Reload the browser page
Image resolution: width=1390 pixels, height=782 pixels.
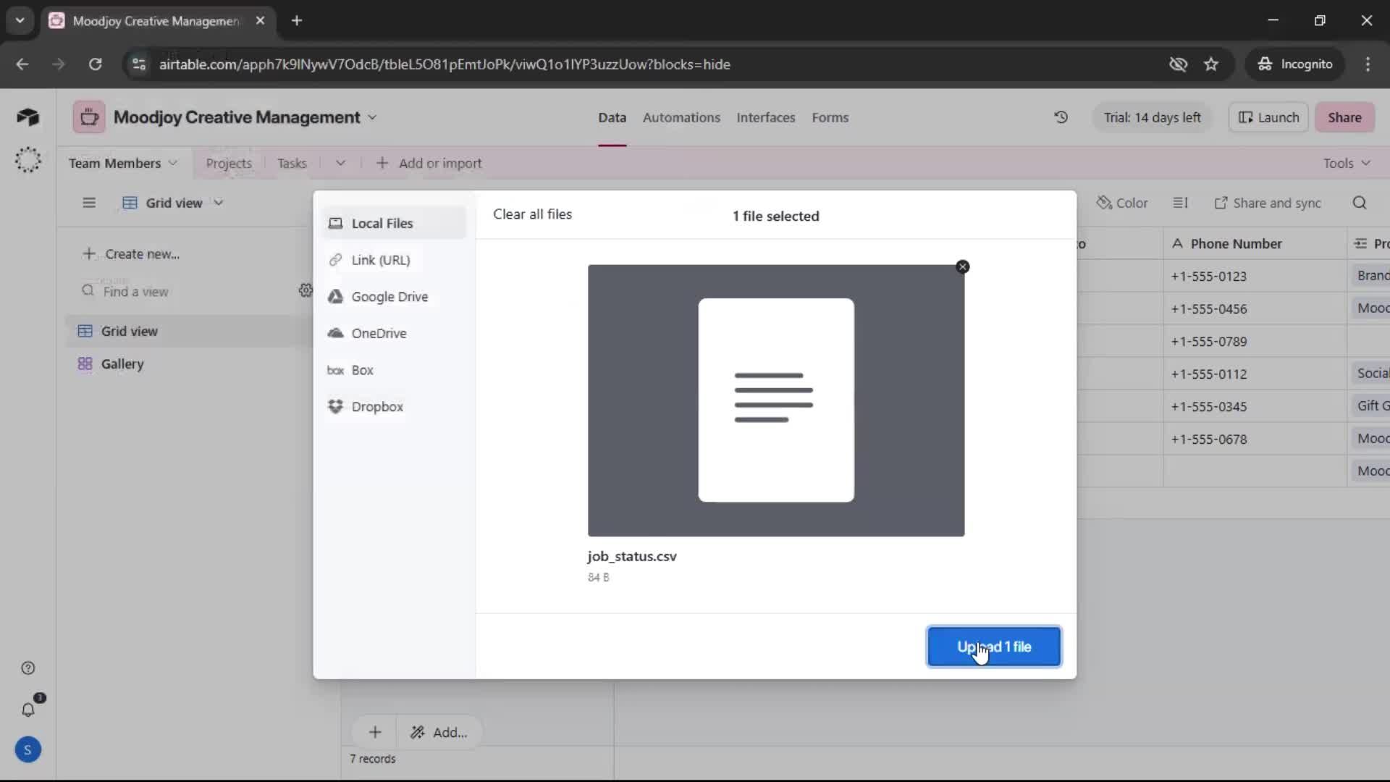coord(95,64)
